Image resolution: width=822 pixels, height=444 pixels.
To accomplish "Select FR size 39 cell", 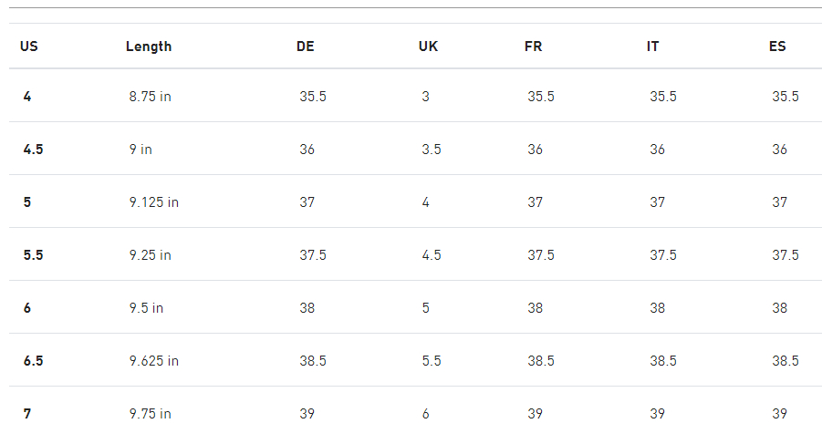I will click(x=536, y=414).
